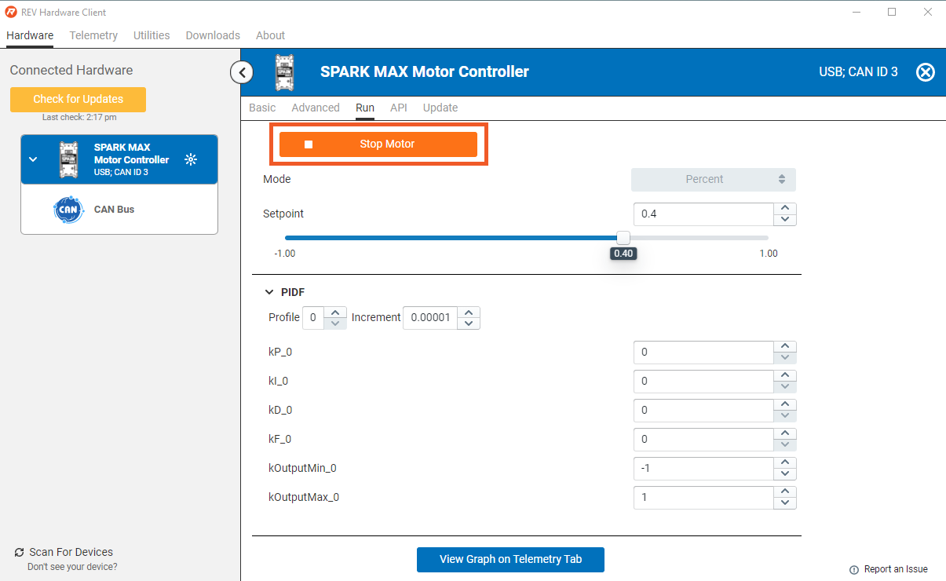Increase kP_0 with the up arrow
The height and width of the screenshot is (581, 946).
pos(785,346)
